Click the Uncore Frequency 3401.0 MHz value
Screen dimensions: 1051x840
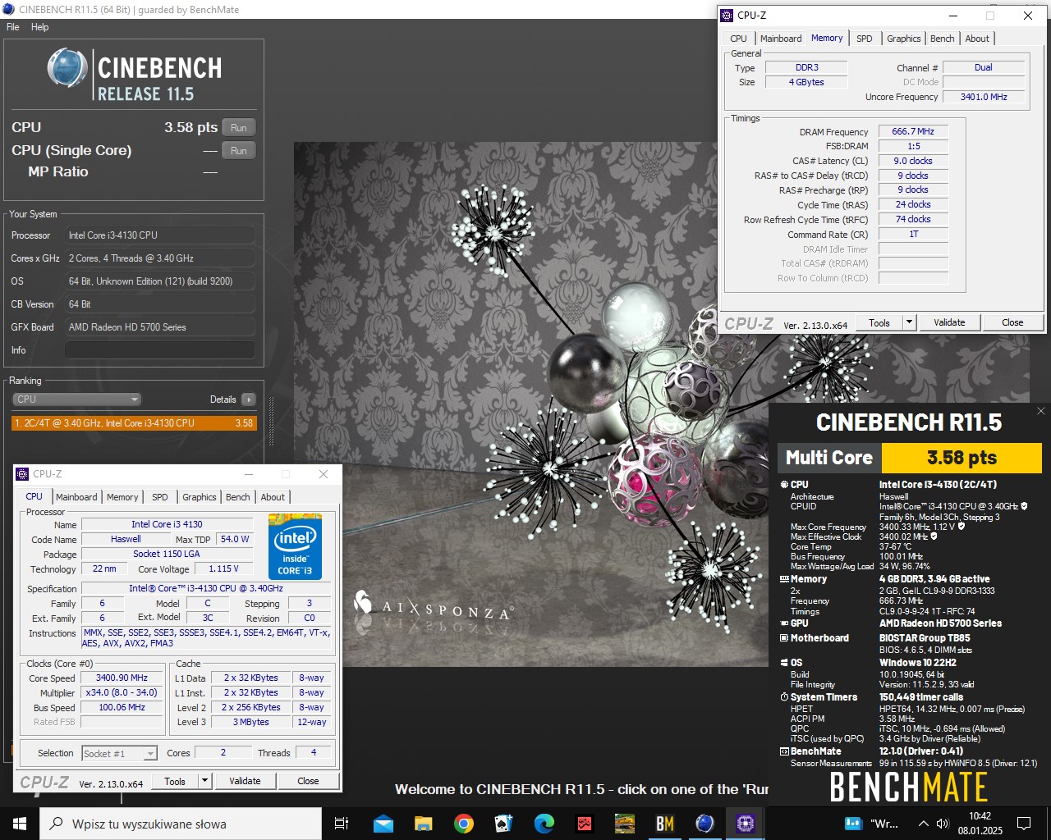click(984, 97)
